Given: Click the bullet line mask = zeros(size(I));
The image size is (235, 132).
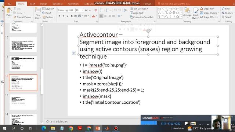Looking at the screenshot, I should click(x=103, y=84).
